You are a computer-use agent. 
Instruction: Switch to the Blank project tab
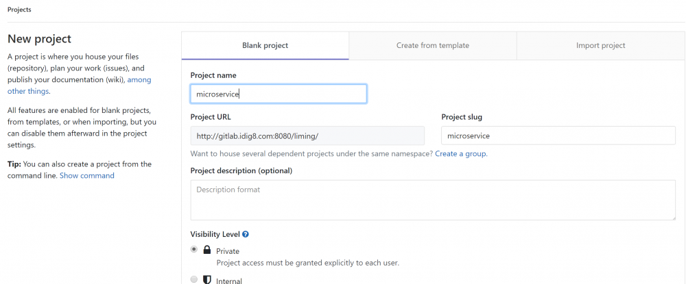point(265,45)
